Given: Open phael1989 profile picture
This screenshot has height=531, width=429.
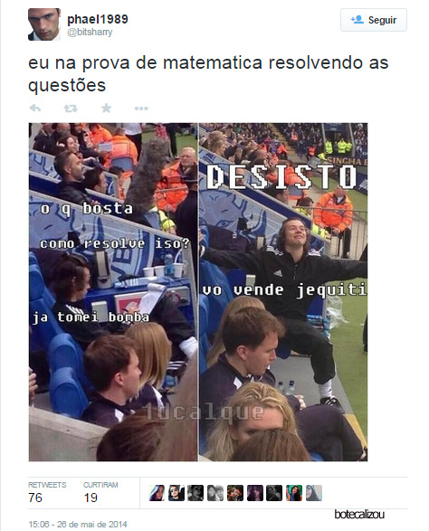Looking at the screenshot, I should click(x=44, y=24).
